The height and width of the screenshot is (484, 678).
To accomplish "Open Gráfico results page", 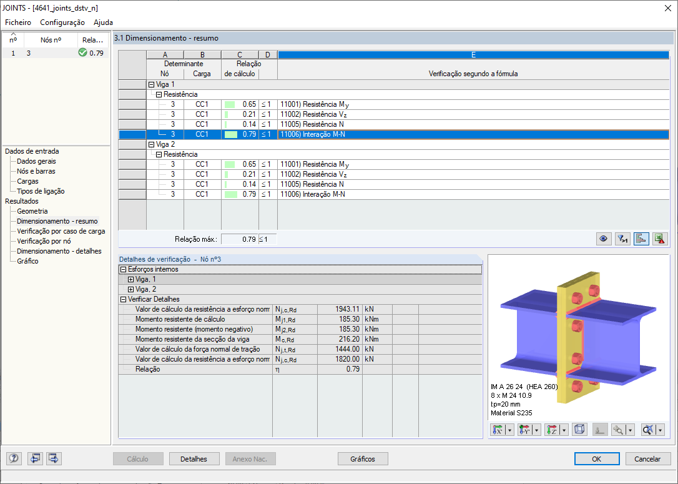I will [x=27, y=261].
